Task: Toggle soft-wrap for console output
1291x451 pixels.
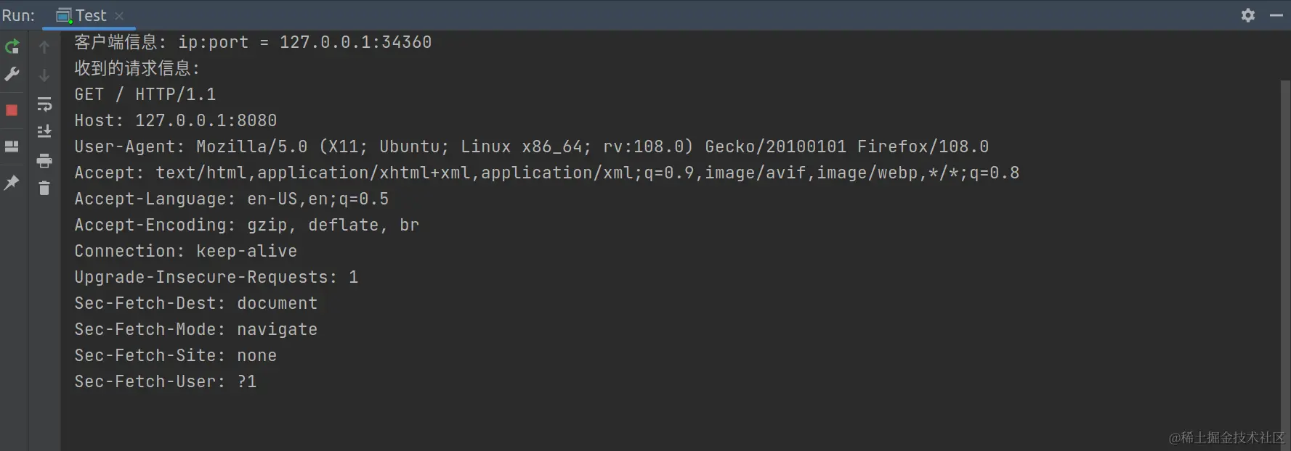Action: (44, 104)
